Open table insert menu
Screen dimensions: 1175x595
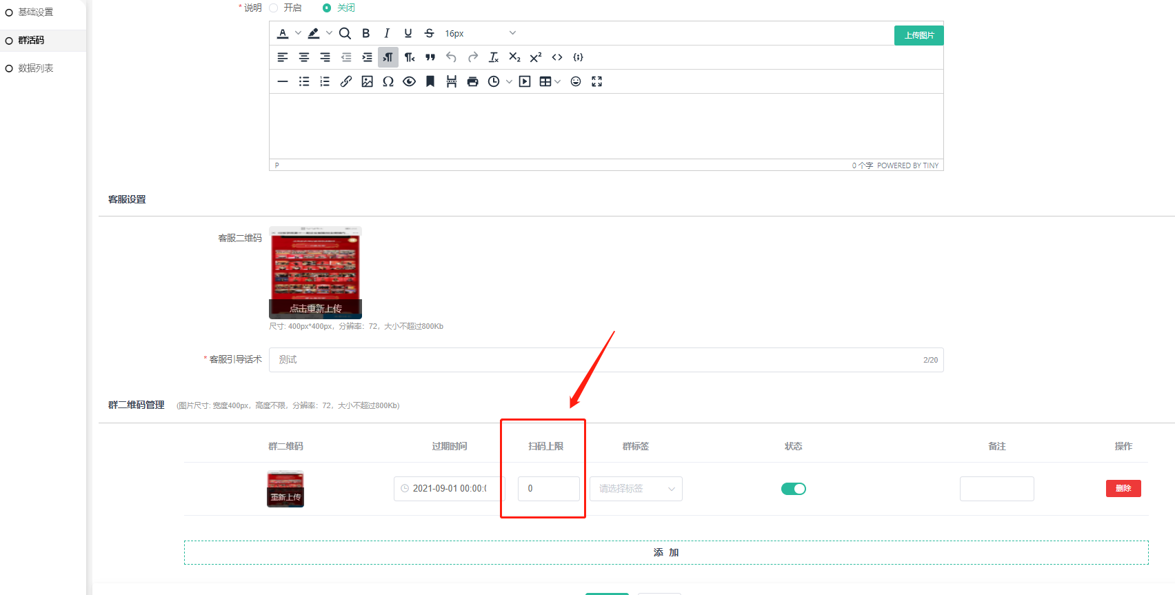(550, 81)
